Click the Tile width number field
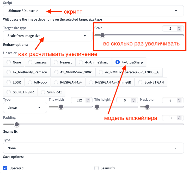This screenshot has width=188, height=173. tap(80, 100)
